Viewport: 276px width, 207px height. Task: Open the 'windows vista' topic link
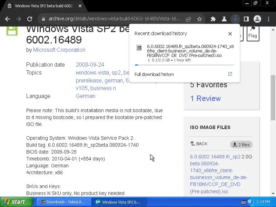tap(92, 72)
